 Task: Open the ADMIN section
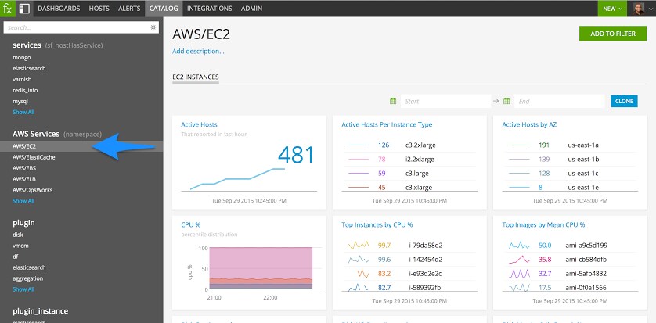pyautogui.click(x=252, y=9)
